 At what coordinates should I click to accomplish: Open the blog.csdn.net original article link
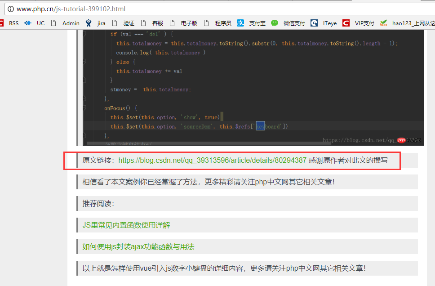tap(212, 160)
